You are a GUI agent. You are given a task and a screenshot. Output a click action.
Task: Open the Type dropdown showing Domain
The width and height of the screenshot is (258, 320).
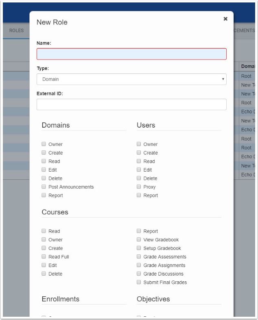(x=131, y=79)
